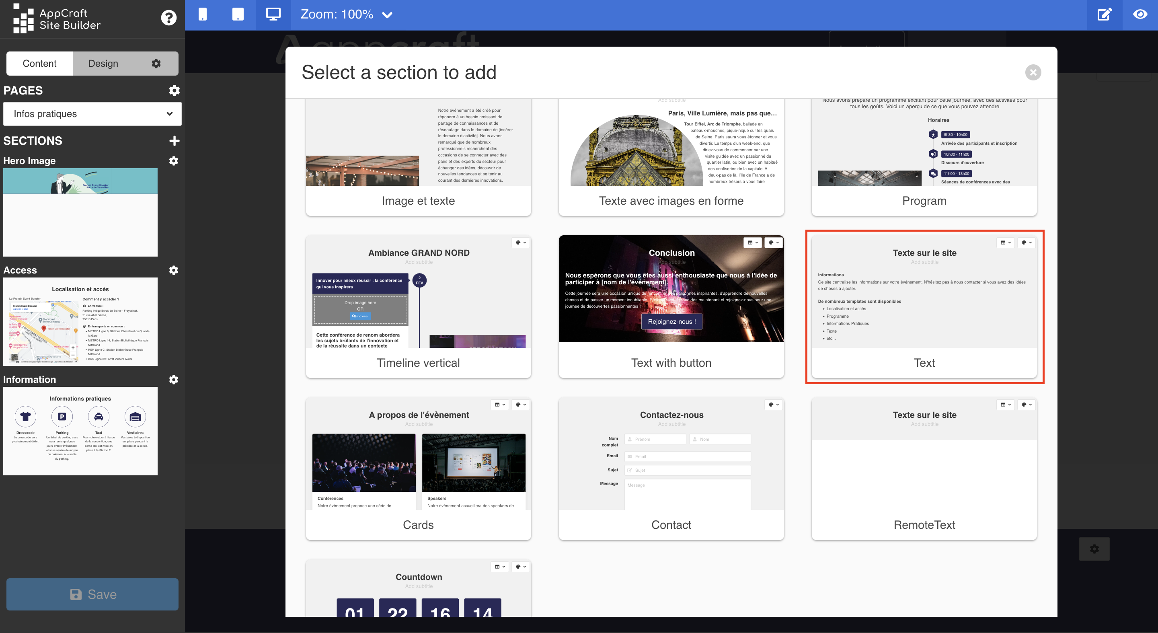1158x633 pixels.
Task: Open PAGES settings gear
Action: click(175, 90)
